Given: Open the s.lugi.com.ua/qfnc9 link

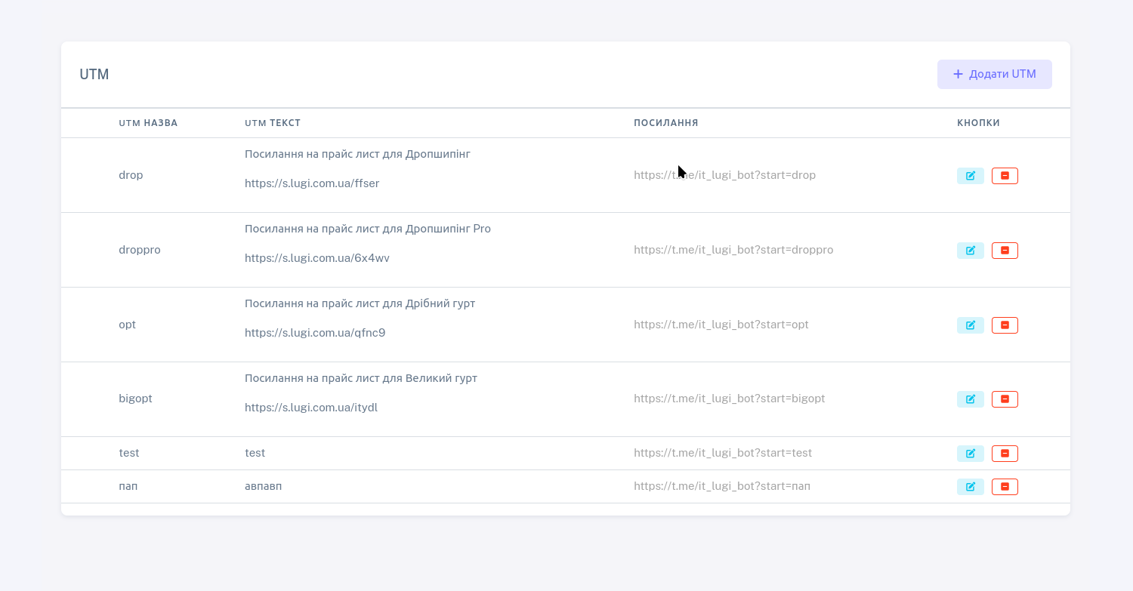Looking at the screenshot, I should [x=314, y=333].
